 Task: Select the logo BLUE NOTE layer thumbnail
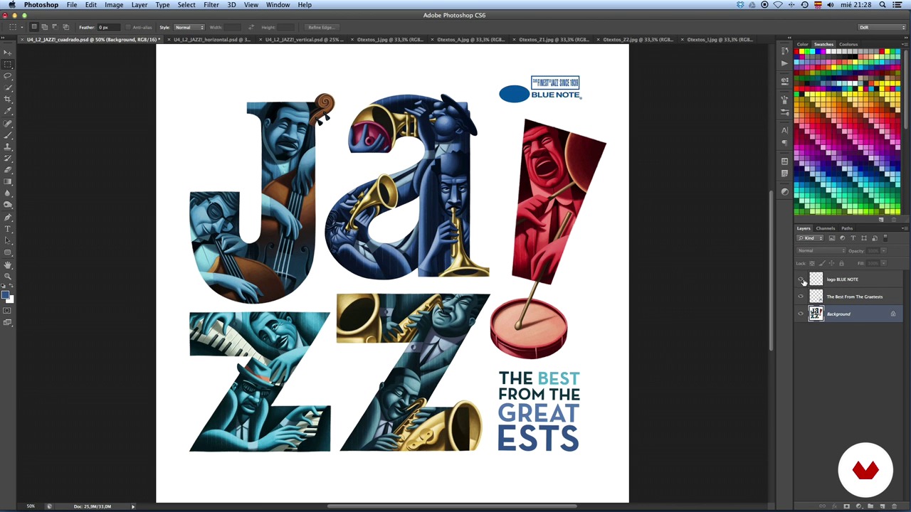tap(816, 279)
